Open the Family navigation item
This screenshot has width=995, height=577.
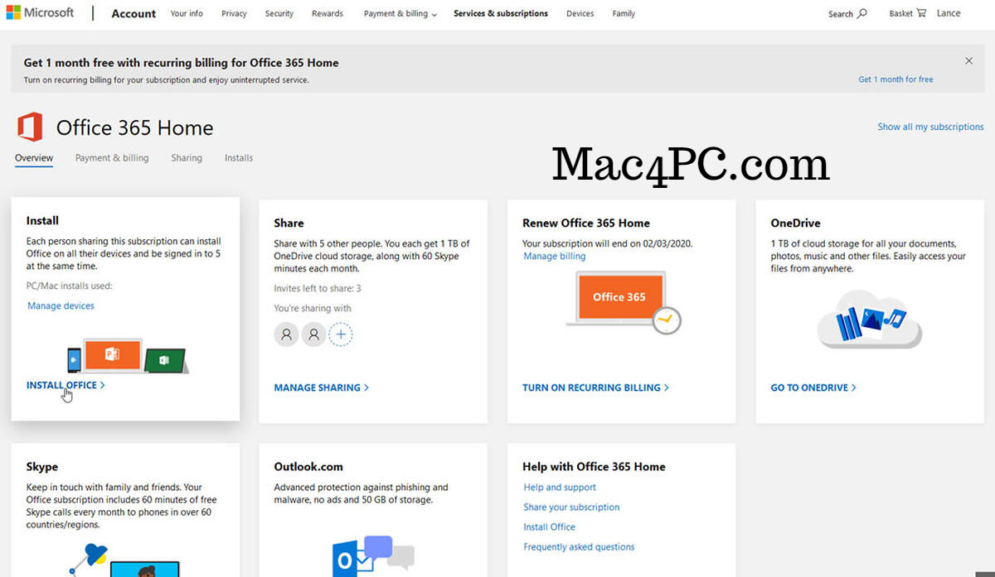[x=624, y=14]
